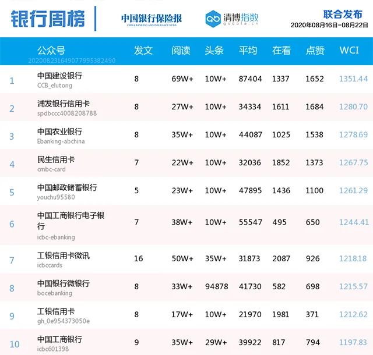Open the 工银信用卡 account name

coord(56,311)
